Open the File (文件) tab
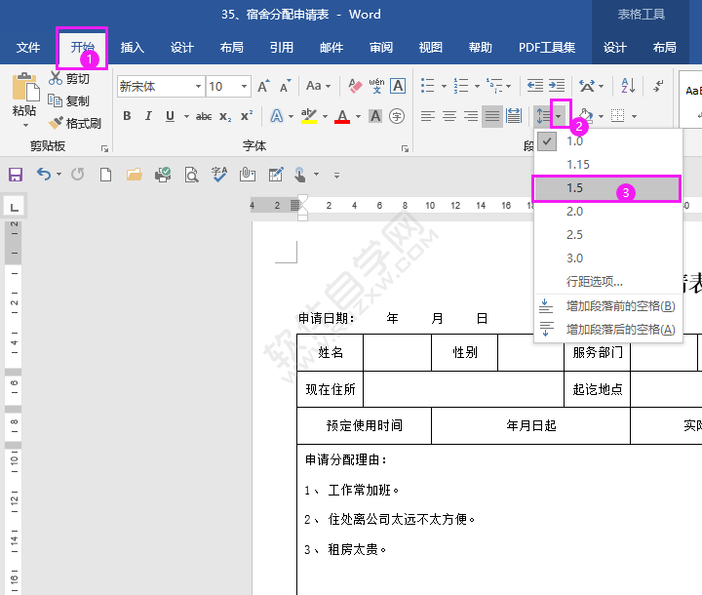The image size is (702, 595). pos(28,48)
